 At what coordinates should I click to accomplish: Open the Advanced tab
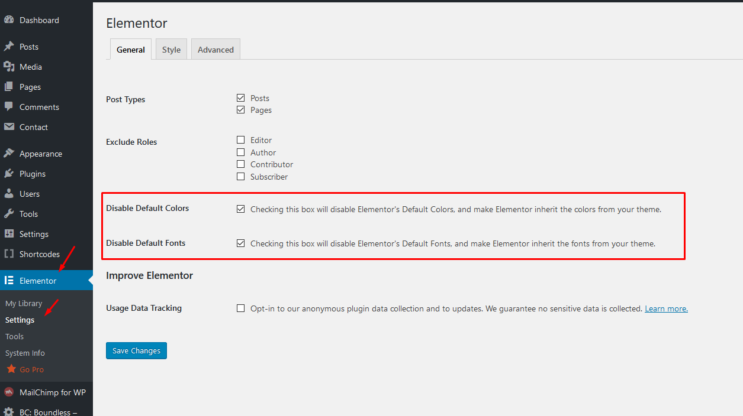(215, 50)
